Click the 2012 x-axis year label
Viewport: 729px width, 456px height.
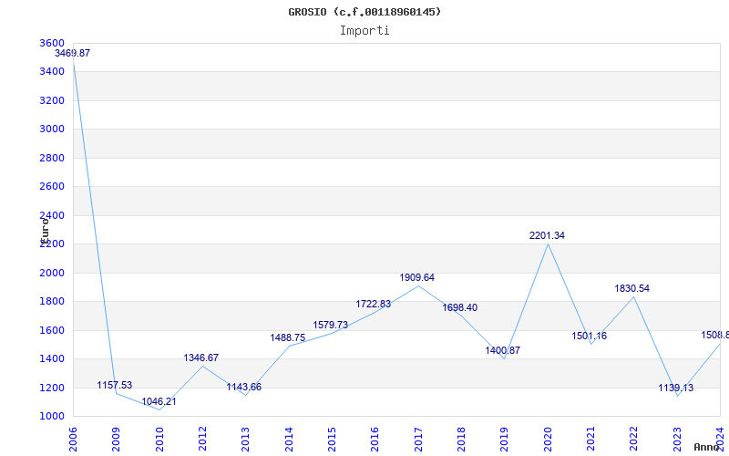[202, 440]
